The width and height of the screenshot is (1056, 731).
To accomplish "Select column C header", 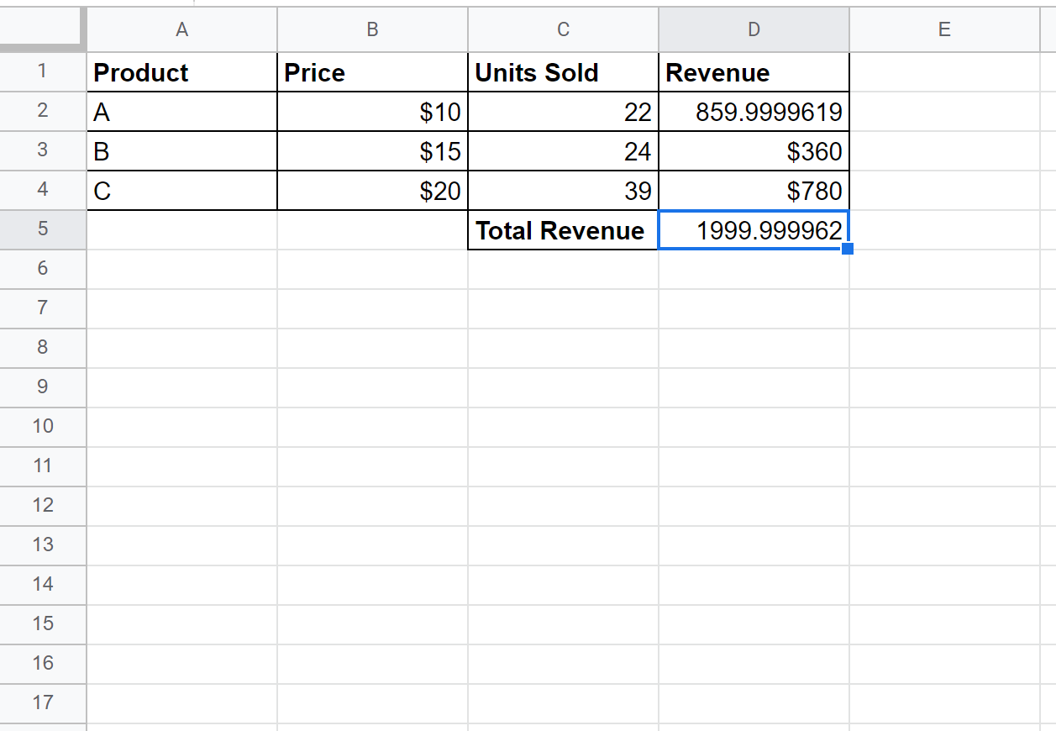I will tap(563, 29).
